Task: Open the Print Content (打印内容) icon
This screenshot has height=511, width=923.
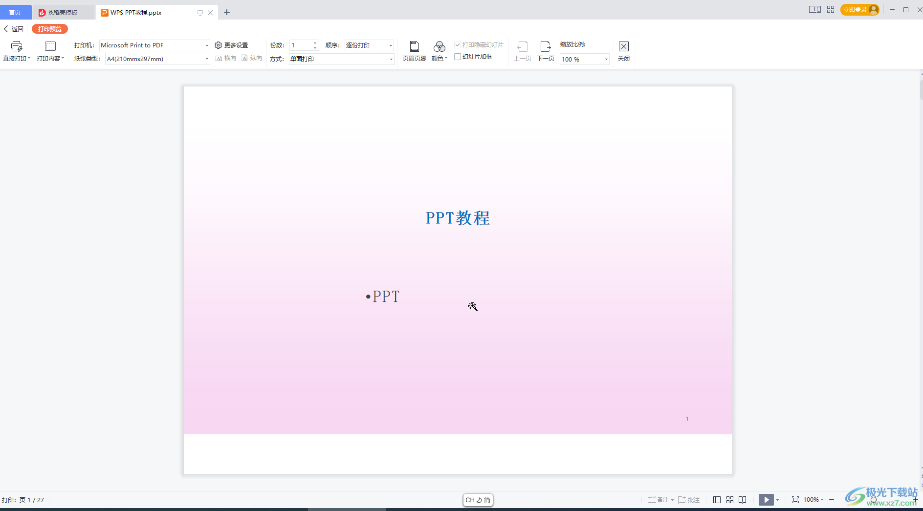Action: tap(50, 46)
